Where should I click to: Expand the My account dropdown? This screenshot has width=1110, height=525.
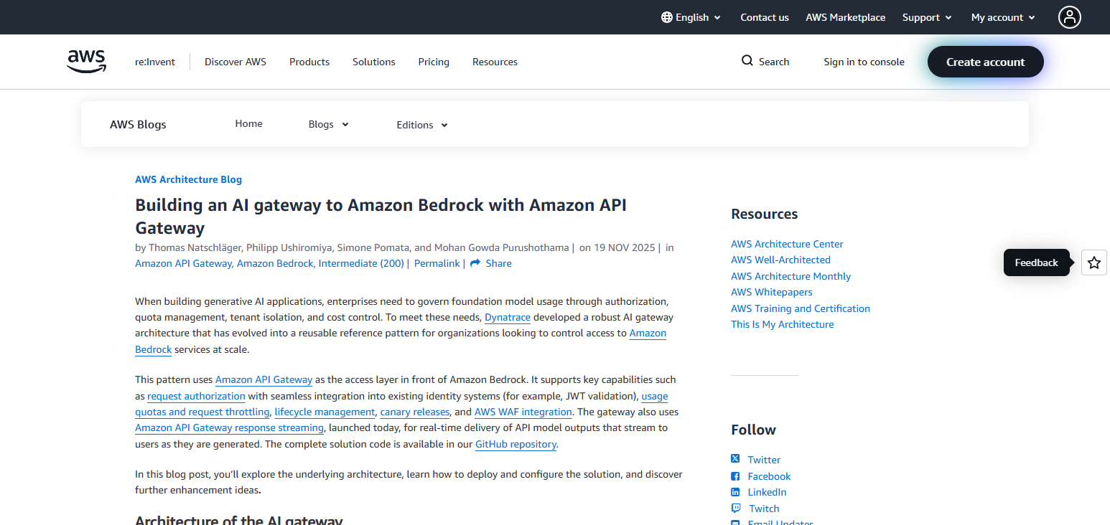tap(1003, 17)
